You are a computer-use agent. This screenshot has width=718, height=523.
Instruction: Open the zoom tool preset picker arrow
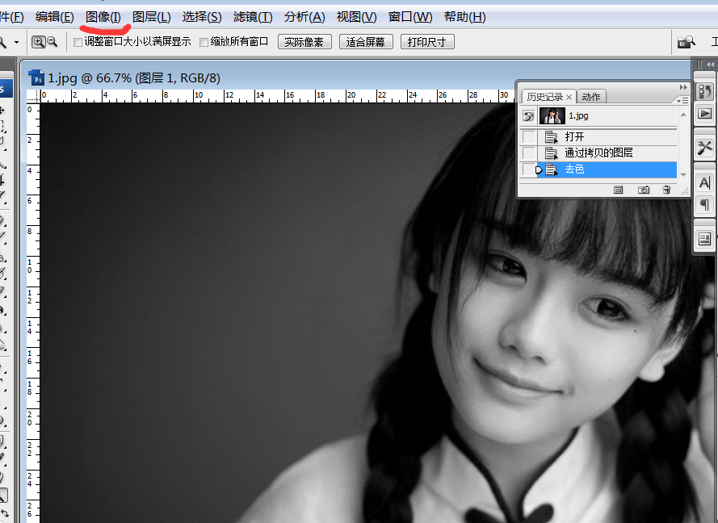16,42
